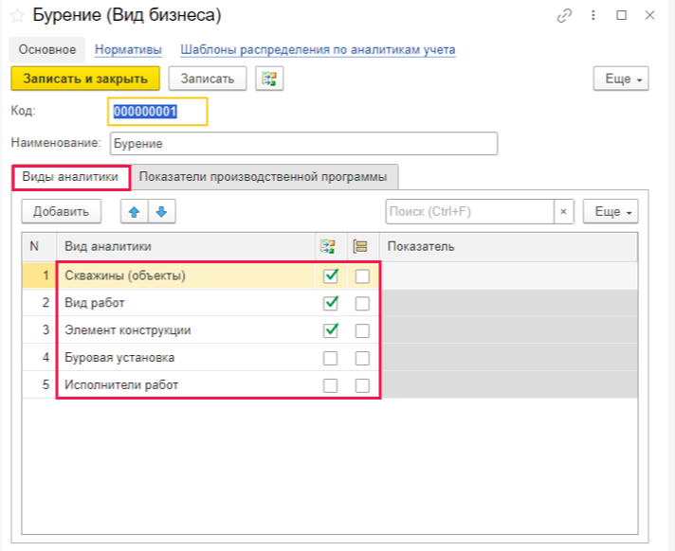Click the Вид аналитики column header
This screenshot has height=551, width=675.
click(x=187, y=247)
